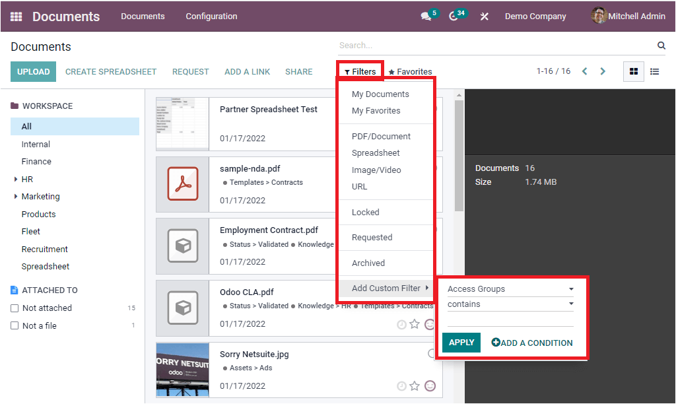Click Employment Contract.pdf box icon
Image resolution: width=676 pixels, height=404 pixels.
click(183, 246)
